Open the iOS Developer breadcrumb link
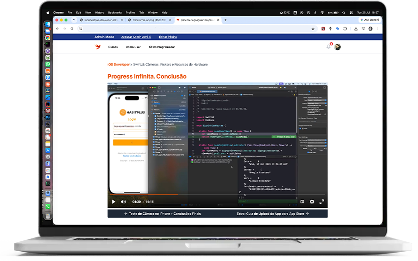Screen dimensions: 418x261 pyautogui.click(x=119, y=65)
